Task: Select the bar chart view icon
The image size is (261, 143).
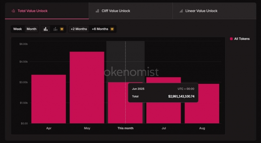Action: tap(46, 29)
